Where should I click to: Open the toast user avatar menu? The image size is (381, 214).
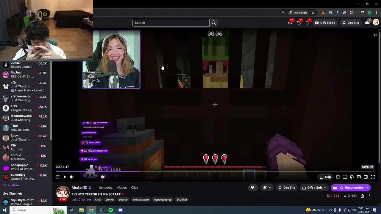pyautogui.click(x=376, y=22)
